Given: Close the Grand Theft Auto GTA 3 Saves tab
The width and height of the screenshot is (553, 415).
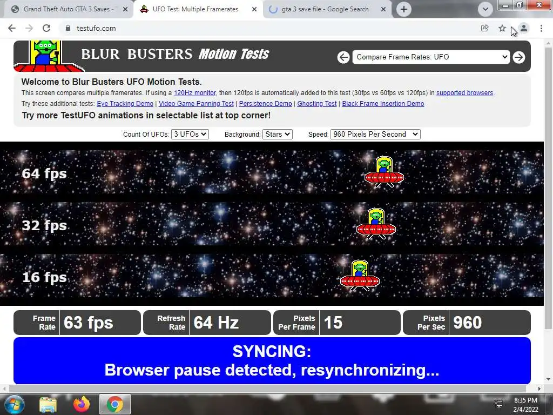Looking at the screenshot, I should coord(125,9).
